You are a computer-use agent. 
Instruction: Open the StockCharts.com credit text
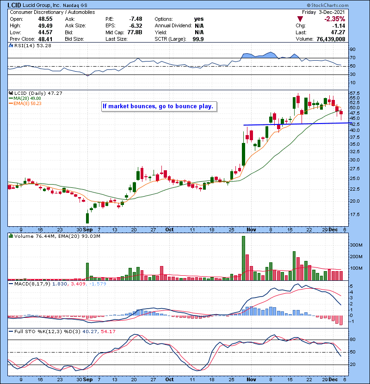pos(327,5)
